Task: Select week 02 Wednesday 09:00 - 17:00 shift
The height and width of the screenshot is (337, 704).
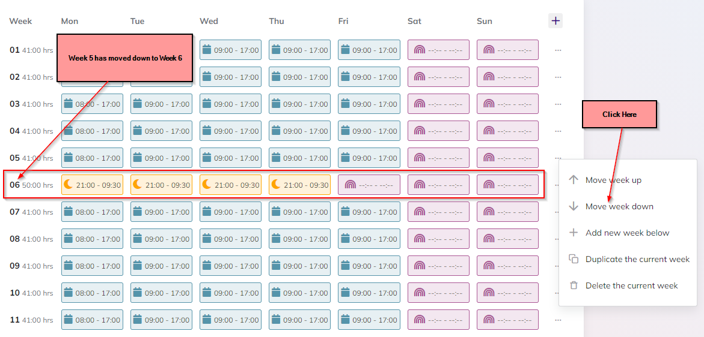Action: point(230,77)
